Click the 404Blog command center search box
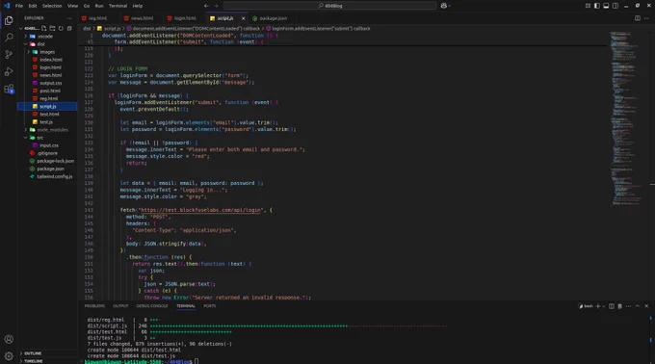Screen dimensions: 655x364 (330, 6)
